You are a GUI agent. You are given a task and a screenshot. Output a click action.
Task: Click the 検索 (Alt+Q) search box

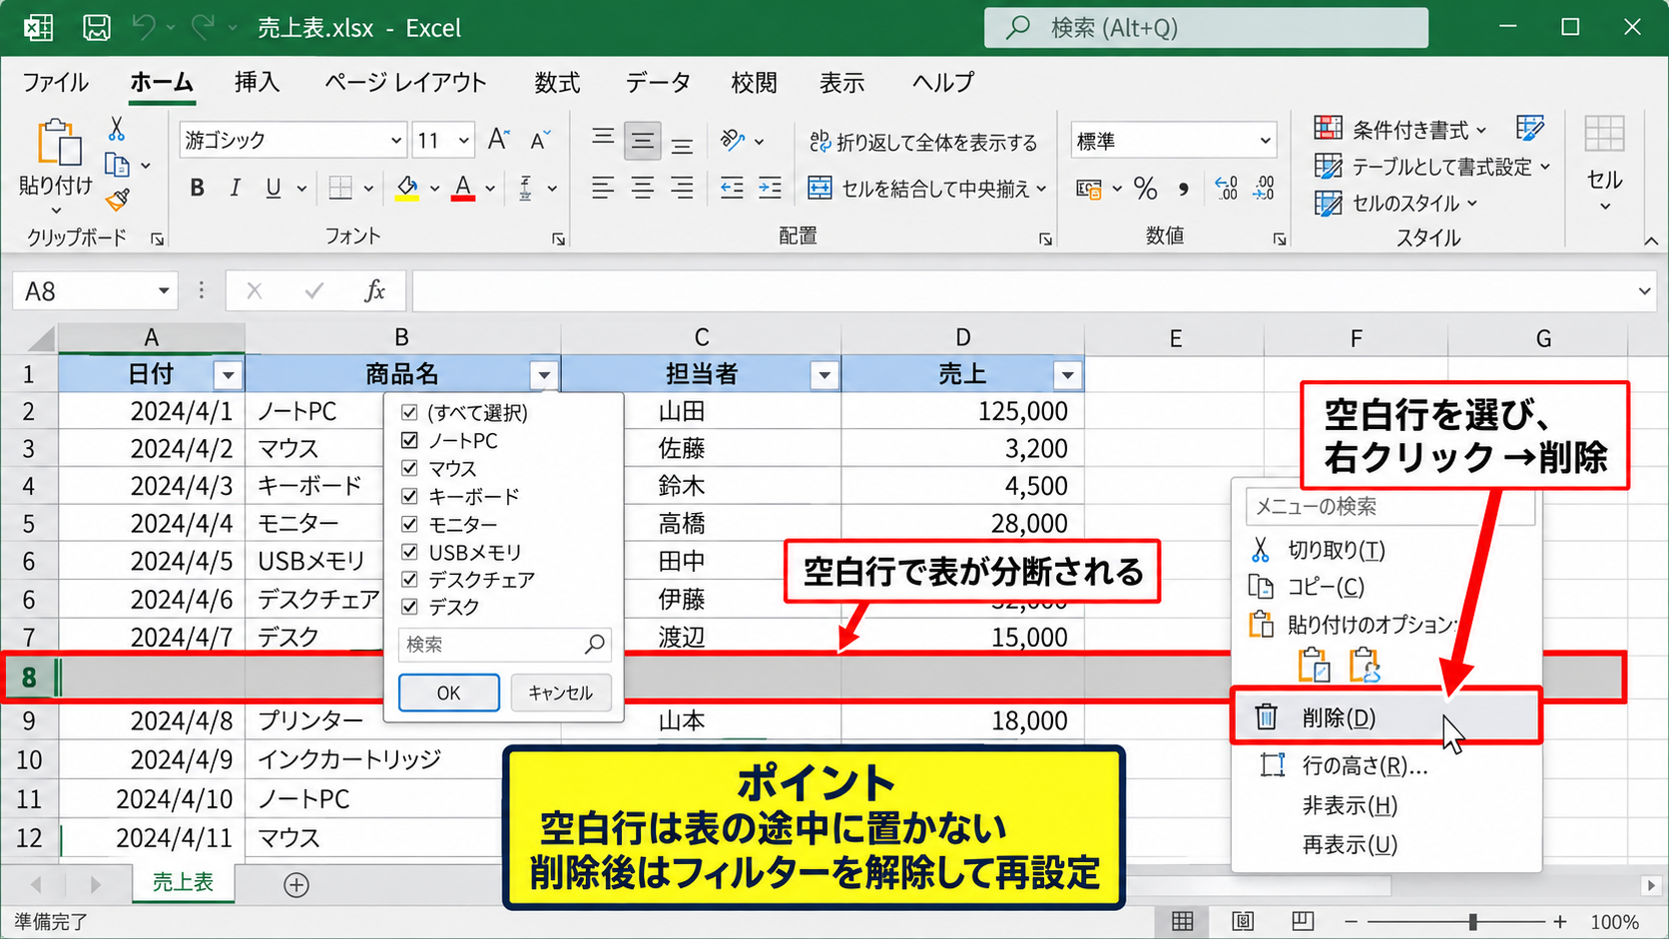1206,27
